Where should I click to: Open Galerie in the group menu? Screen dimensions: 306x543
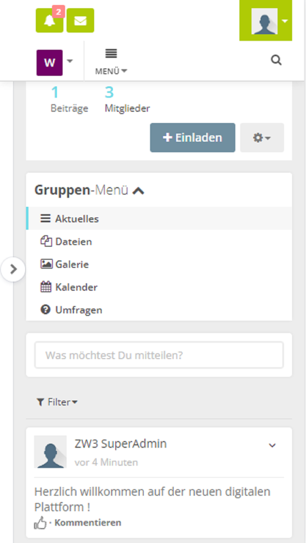click(x=72, y=264)
